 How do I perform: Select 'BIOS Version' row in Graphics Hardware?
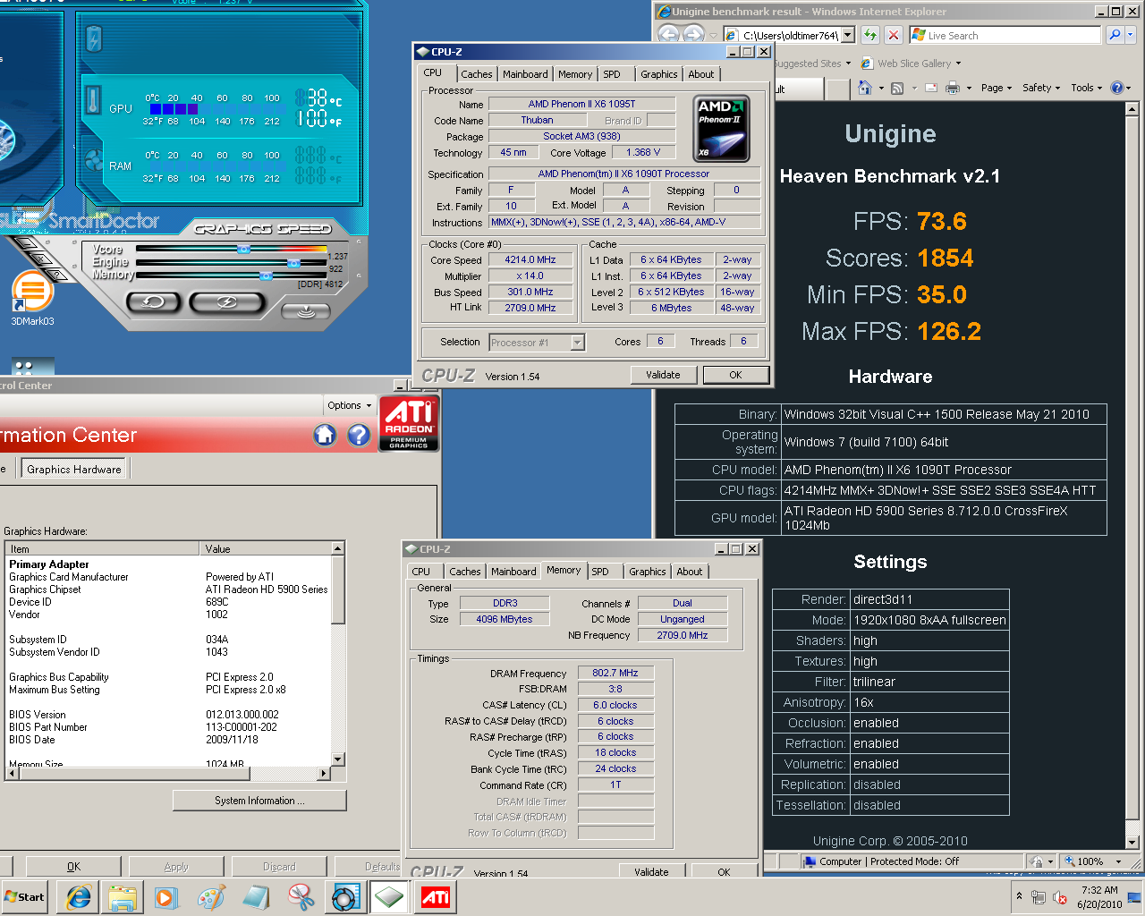click(x=170, y=715)
